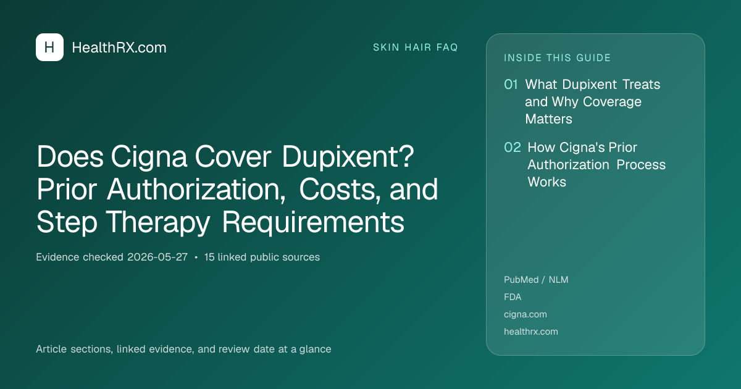741x389 pixels.
Task: Open section 'How Cigna's Prior Authorization Process Works'
Action: coord(597,165)
